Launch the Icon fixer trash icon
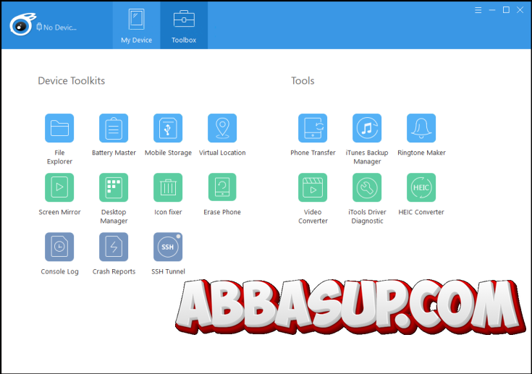 point(168,187)
